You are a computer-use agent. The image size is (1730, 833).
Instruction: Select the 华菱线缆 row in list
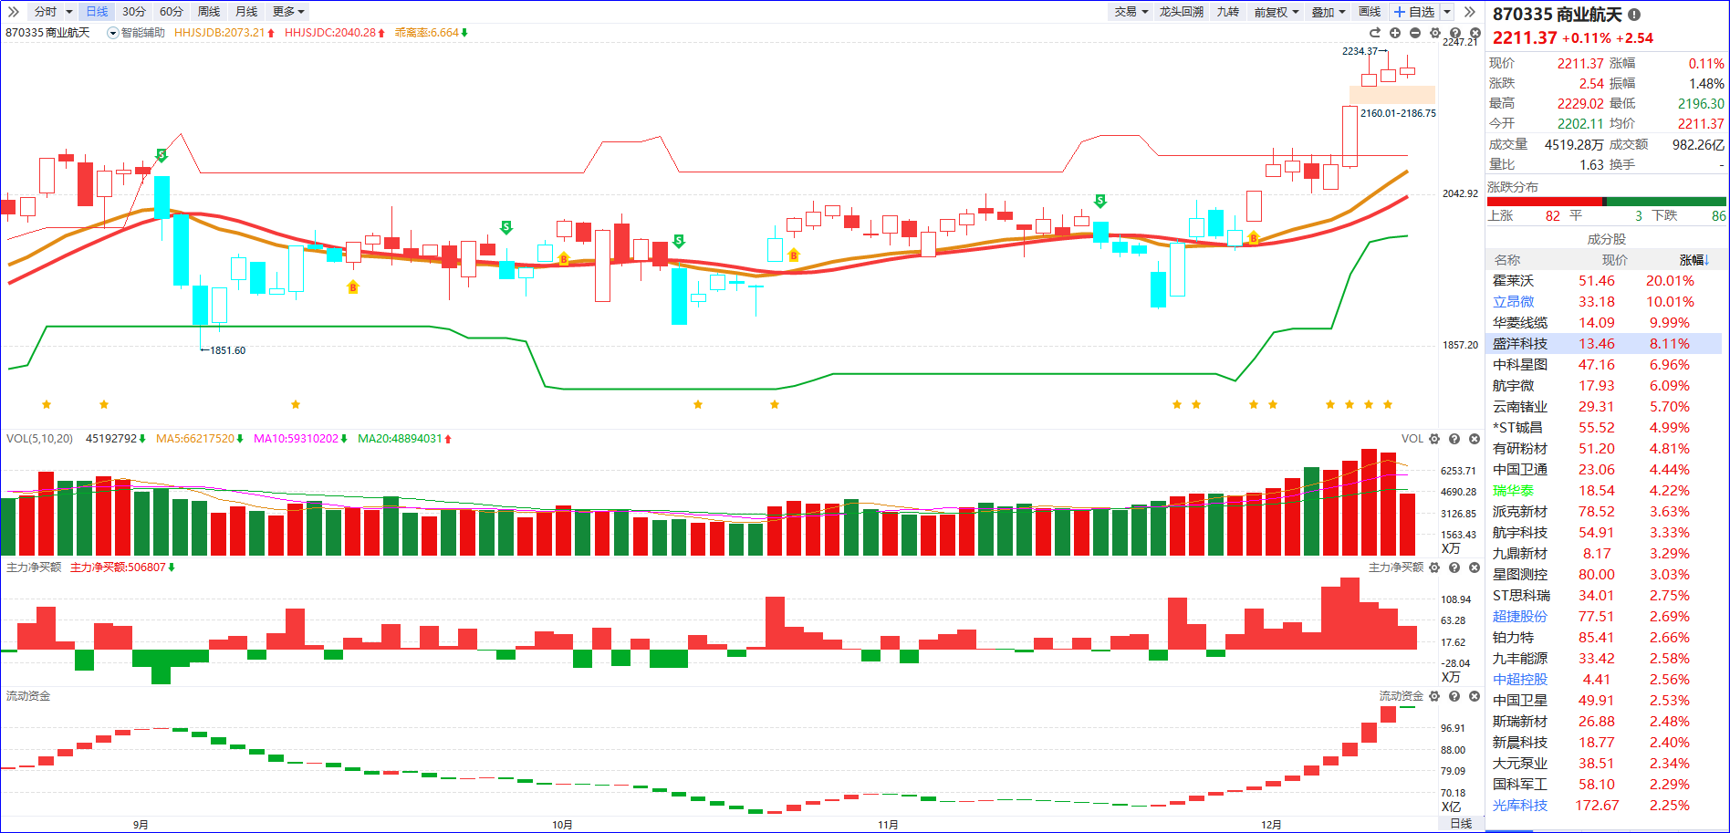[x=1605, y=323]
